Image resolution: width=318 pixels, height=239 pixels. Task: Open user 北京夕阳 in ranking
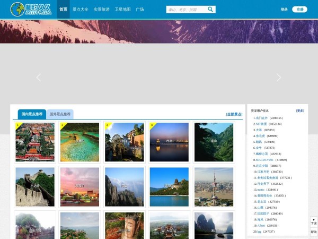coord(262,166)
